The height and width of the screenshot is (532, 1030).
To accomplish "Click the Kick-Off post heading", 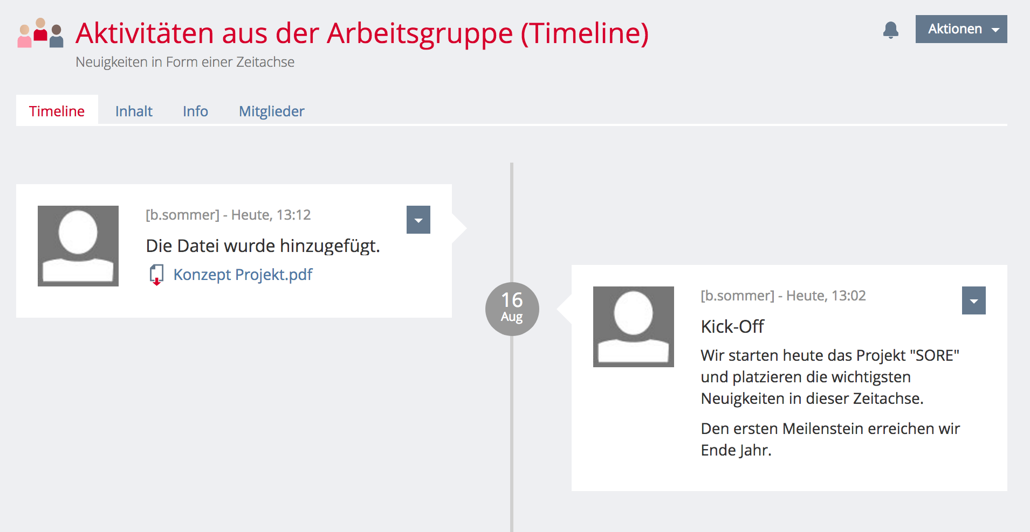I will click(x=732, y=326).
